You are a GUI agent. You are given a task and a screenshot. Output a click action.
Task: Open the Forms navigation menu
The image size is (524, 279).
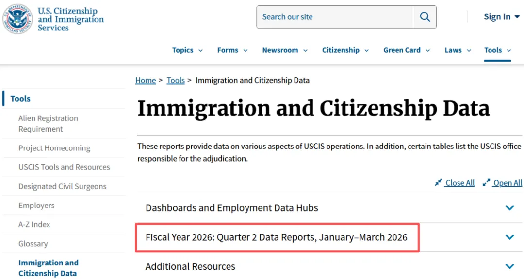228,50
